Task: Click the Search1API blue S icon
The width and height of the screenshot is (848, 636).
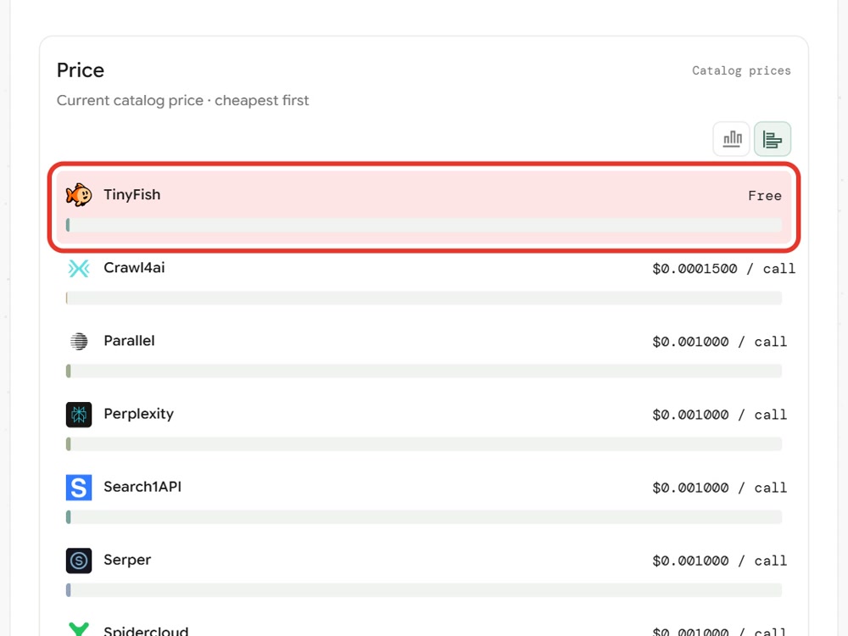Action: (79, 488)
